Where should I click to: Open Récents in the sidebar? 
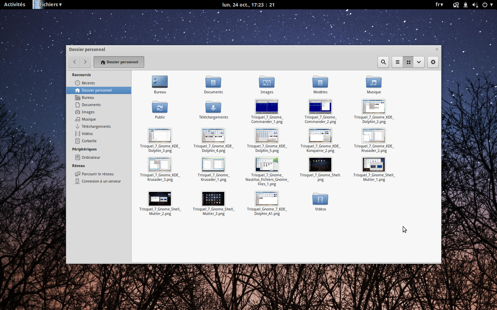coord(99,83)
